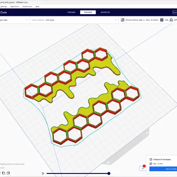Open the PLA 0.12mm Fine profile panel
Screen dimensions: 177x177
pyautogui.click(x=142, y=20)
